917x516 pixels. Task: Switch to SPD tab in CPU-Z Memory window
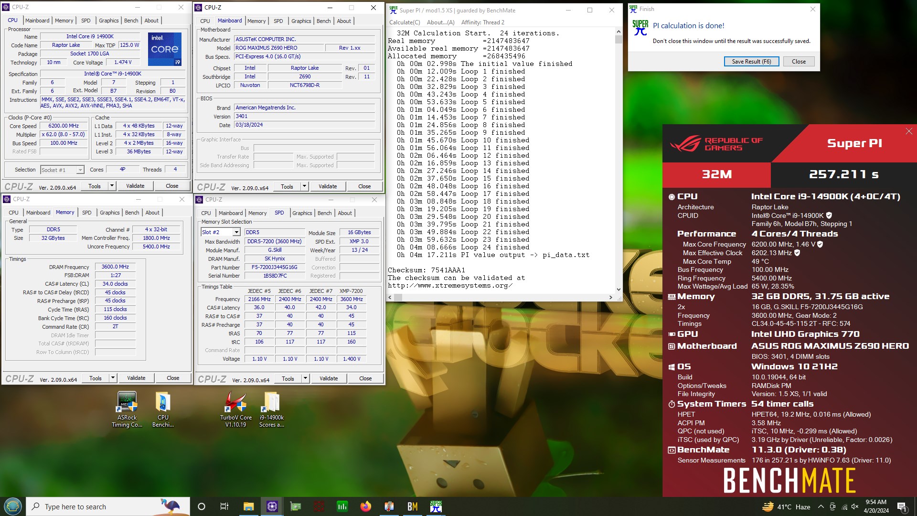pos(86,213)
